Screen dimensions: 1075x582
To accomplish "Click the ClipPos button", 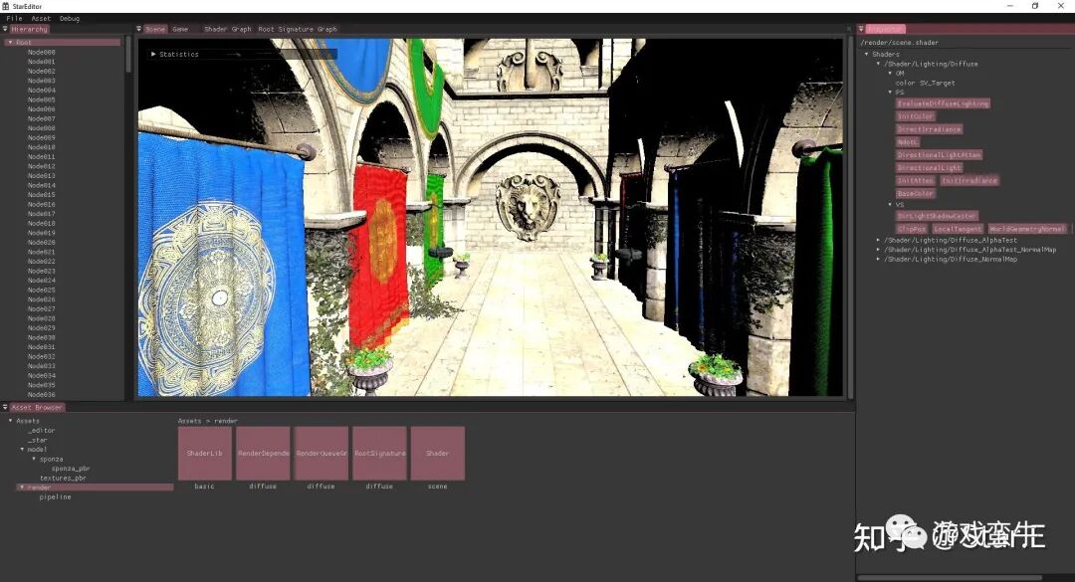I will 912,229.
